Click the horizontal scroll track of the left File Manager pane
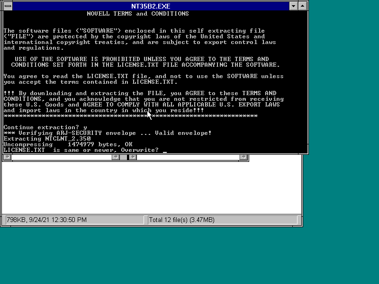 click(x=62, y=157)
